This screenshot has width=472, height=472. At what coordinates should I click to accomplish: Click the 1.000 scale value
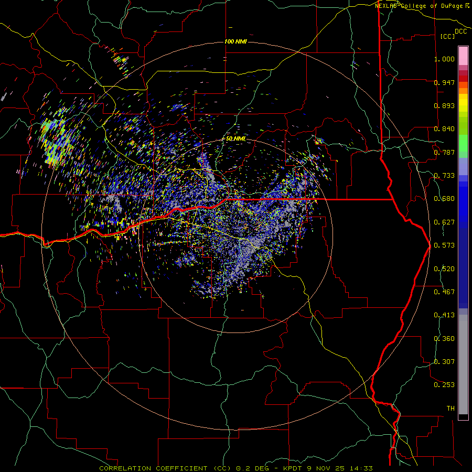coord(444,59)
